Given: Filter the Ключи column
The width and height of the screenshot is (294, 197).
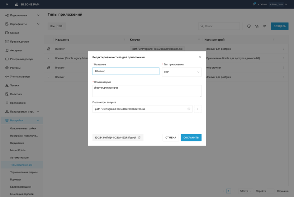Looking at the screenshot, I should [199, 40].
